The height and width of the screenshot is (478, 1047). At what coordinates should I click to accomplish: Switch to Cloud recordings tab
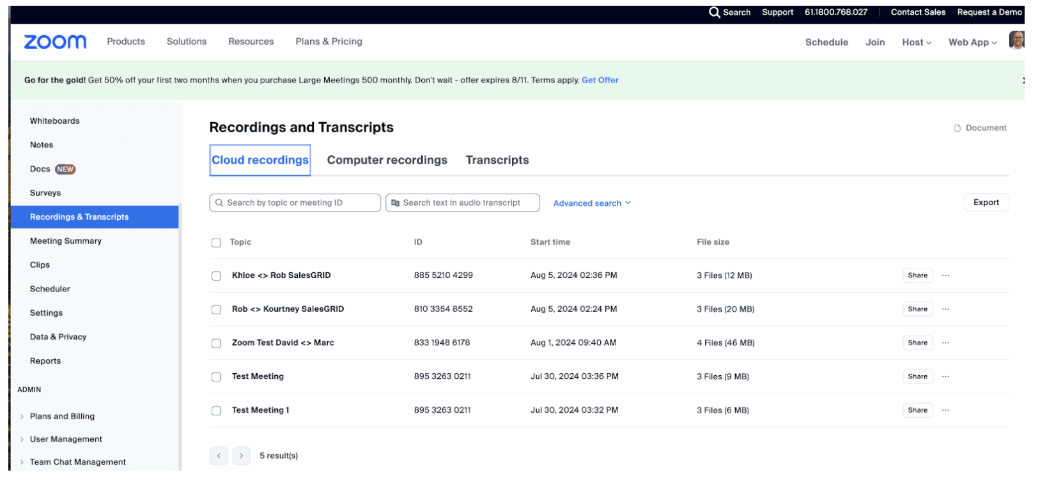pos(260,160)
